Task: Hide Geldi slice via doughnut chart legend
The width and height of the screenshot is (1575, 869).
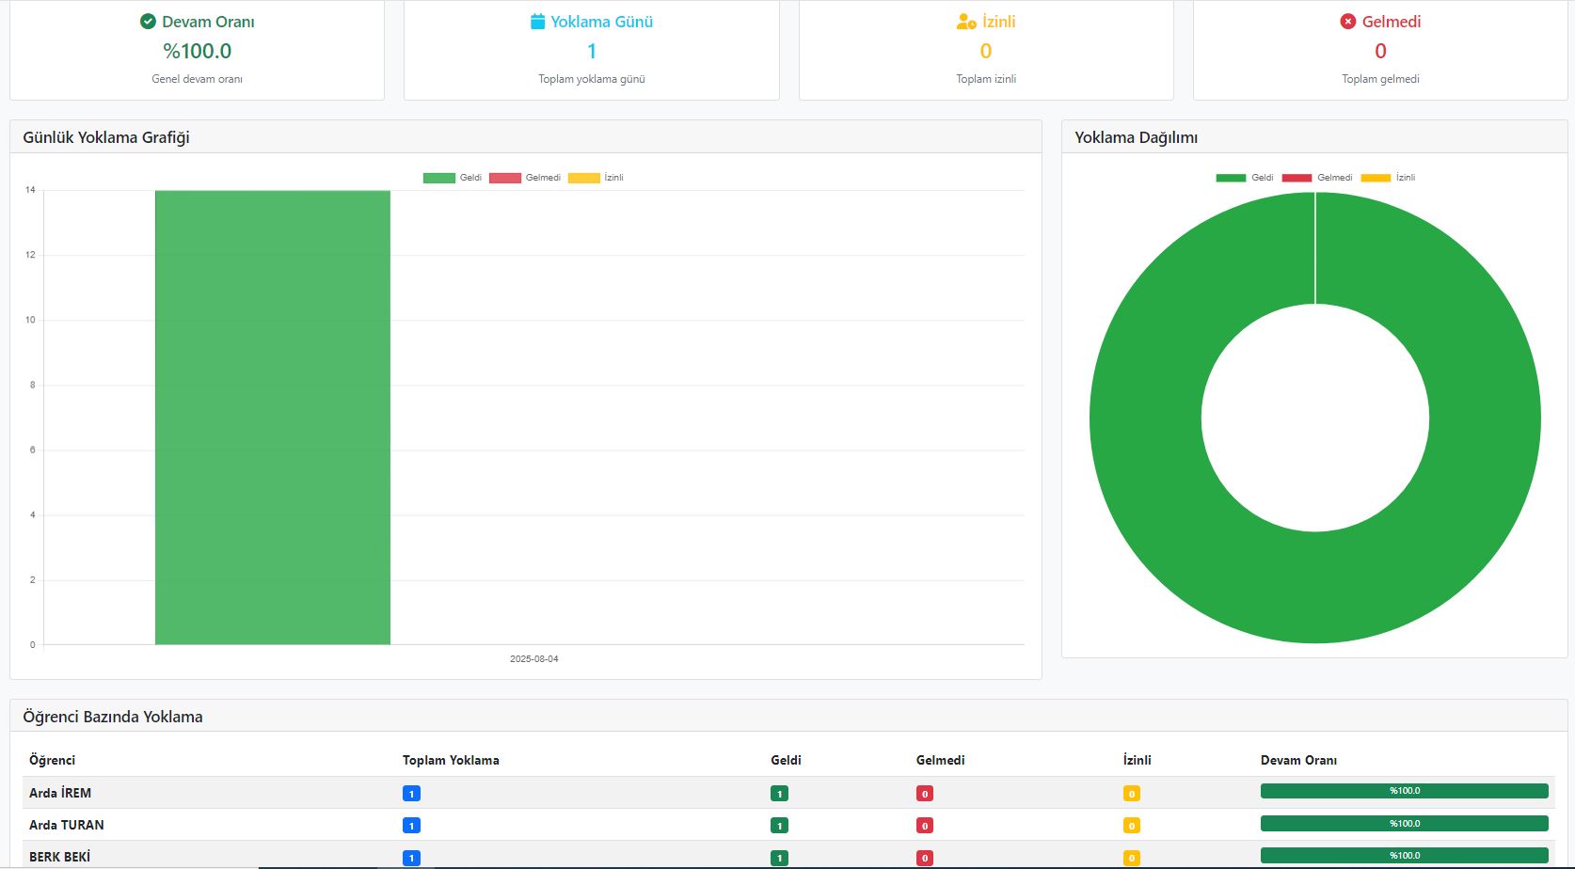Action: click(1245, 178)
